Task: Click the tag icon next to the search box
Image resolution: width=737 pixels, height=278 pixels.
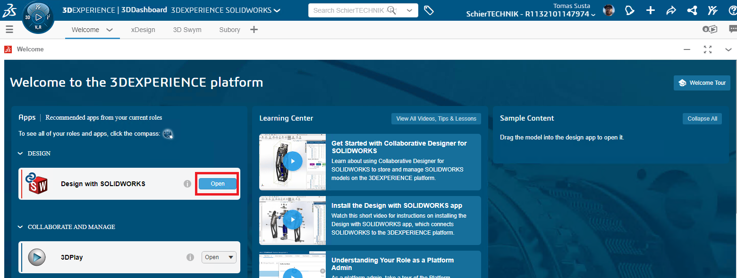Action: pyautogui.click(x=429, y=10)
